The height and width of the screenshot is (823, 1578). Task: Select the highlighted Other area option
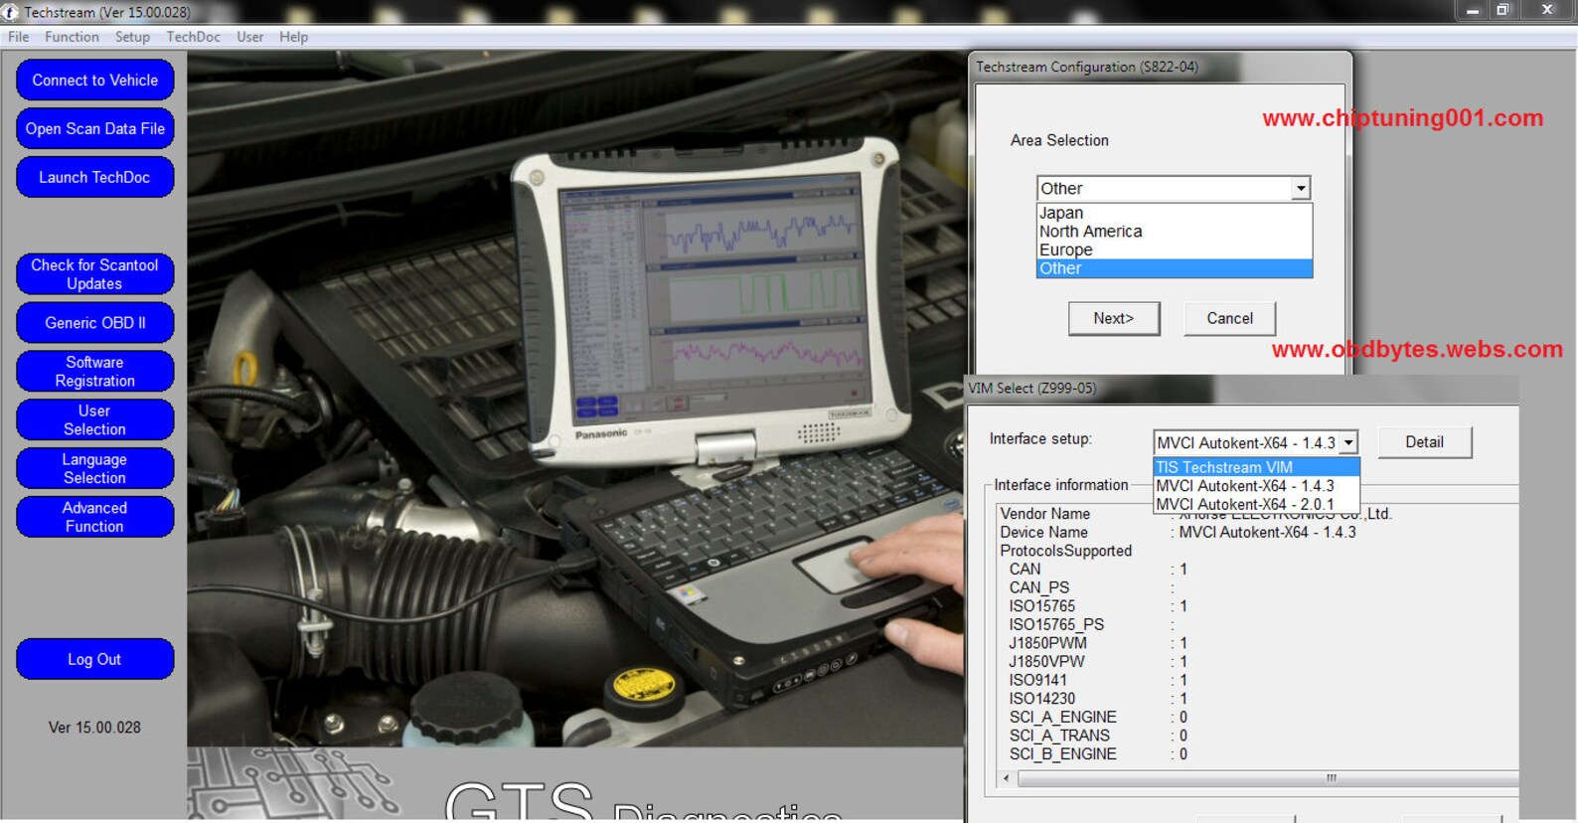[x=1174, y=268]
